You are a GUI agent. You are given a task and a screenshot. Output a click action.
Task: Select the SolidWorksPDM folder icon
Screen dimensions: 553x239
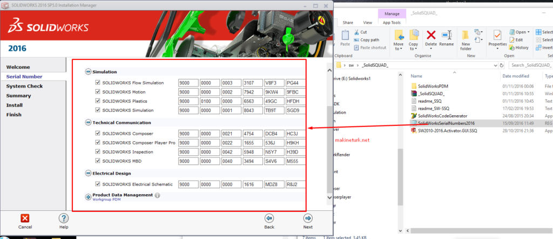click(414, 86)
